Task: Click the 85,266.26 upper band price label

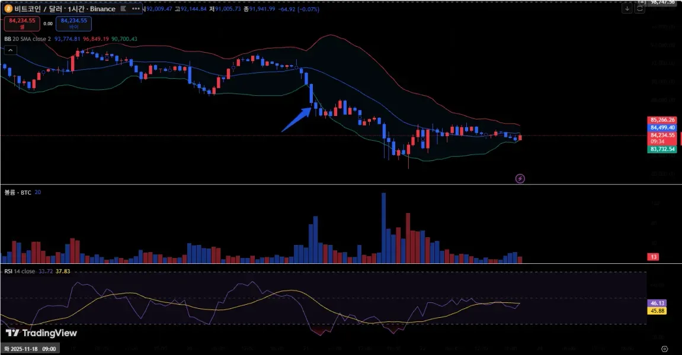Action: click(662, 120)
